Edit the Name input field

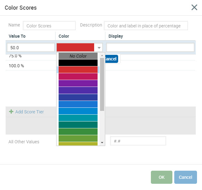49,26
